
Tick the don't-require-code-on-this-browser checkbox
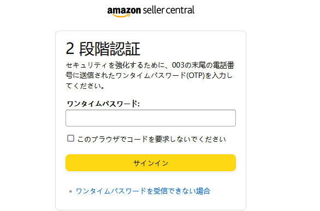(70, 138)
